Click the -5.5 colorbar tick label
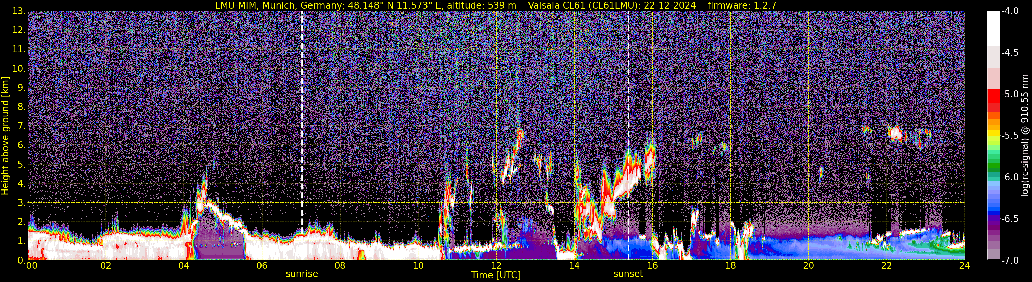 click(1009, 136)
